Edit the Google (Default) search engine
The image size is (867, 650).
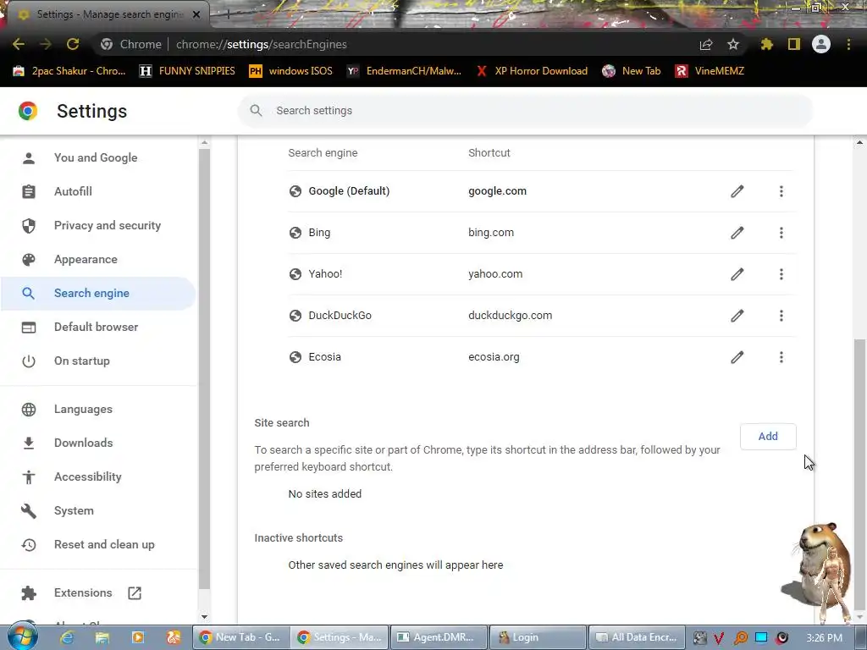pos(737,191)
